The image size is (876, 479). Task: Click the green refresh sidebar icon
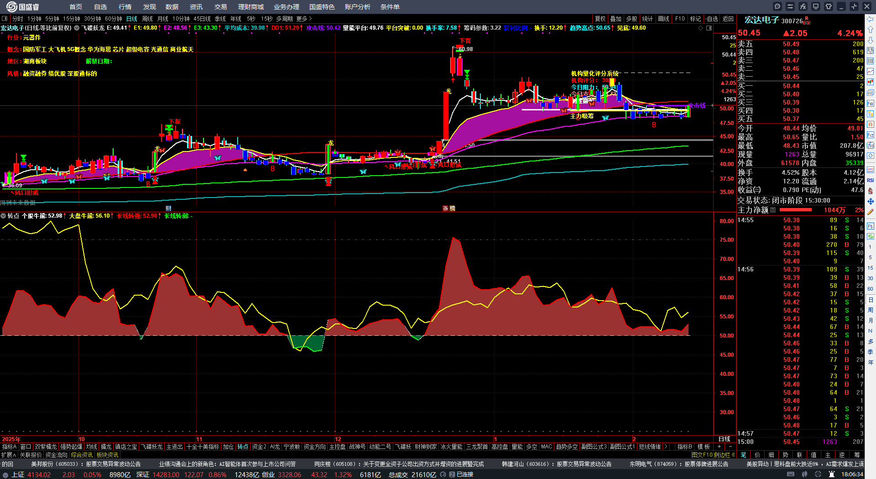click(871, 236)
